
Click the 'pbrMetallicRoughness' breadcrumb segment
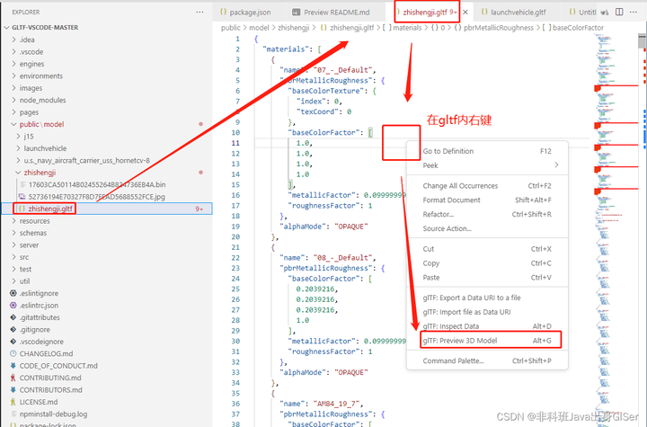tap(494, 28)
